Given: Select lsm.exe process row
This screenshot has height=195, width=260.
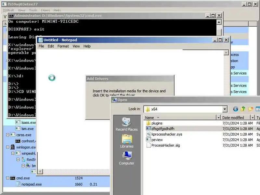Looking at the screenshot, I should tap(25, 128).
